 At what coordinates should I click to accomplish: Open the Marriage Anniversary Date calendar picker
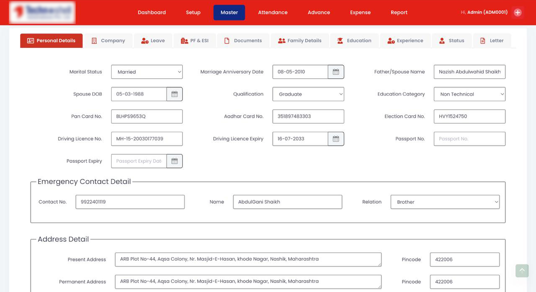(x=336, y=72)
